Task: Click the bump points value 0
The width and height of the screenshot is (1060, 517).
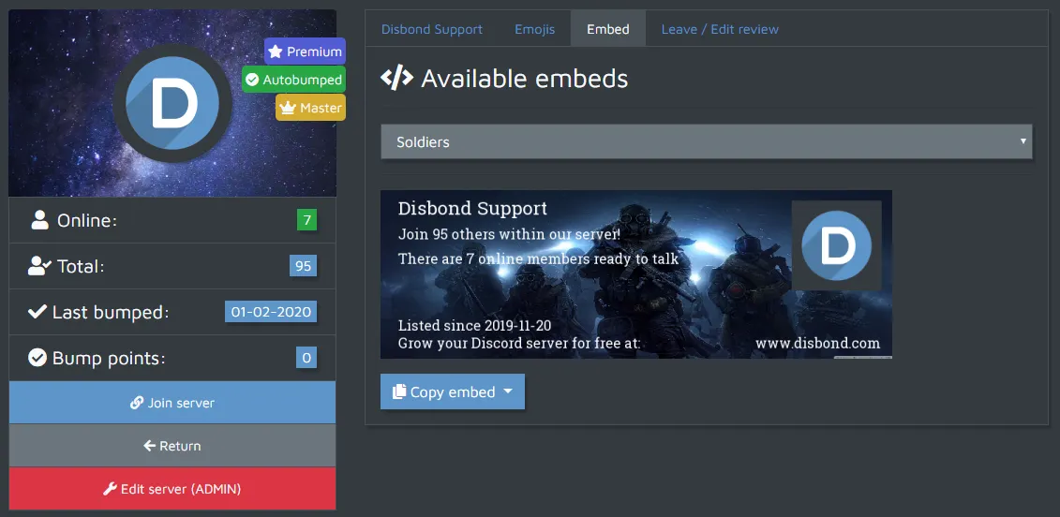Action: click(306, 358)
